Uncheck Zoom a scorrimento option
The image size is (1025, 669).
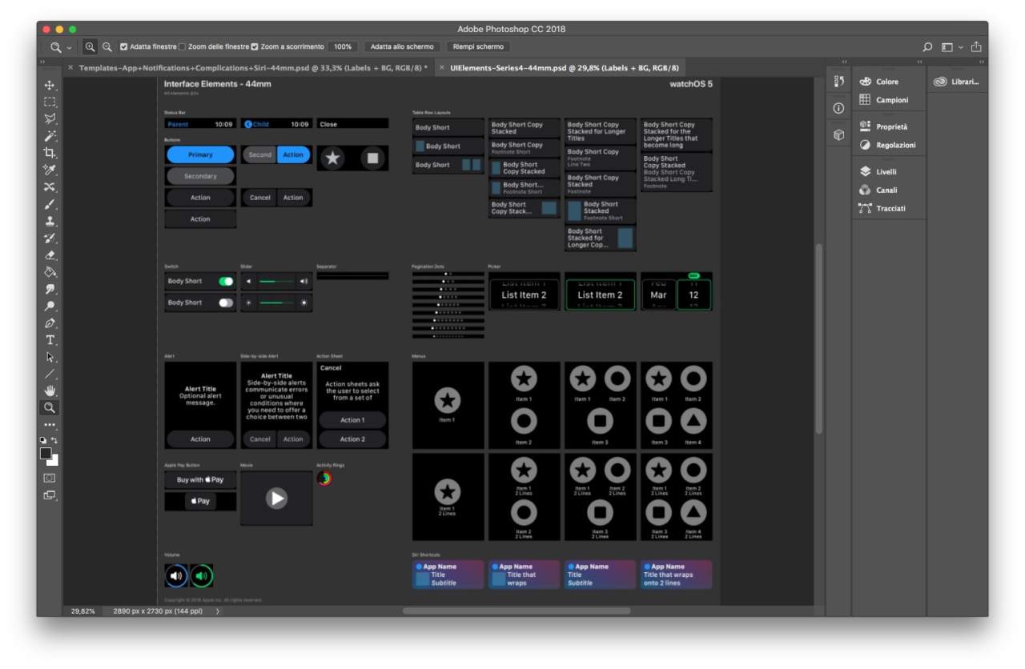click(255, 47)
